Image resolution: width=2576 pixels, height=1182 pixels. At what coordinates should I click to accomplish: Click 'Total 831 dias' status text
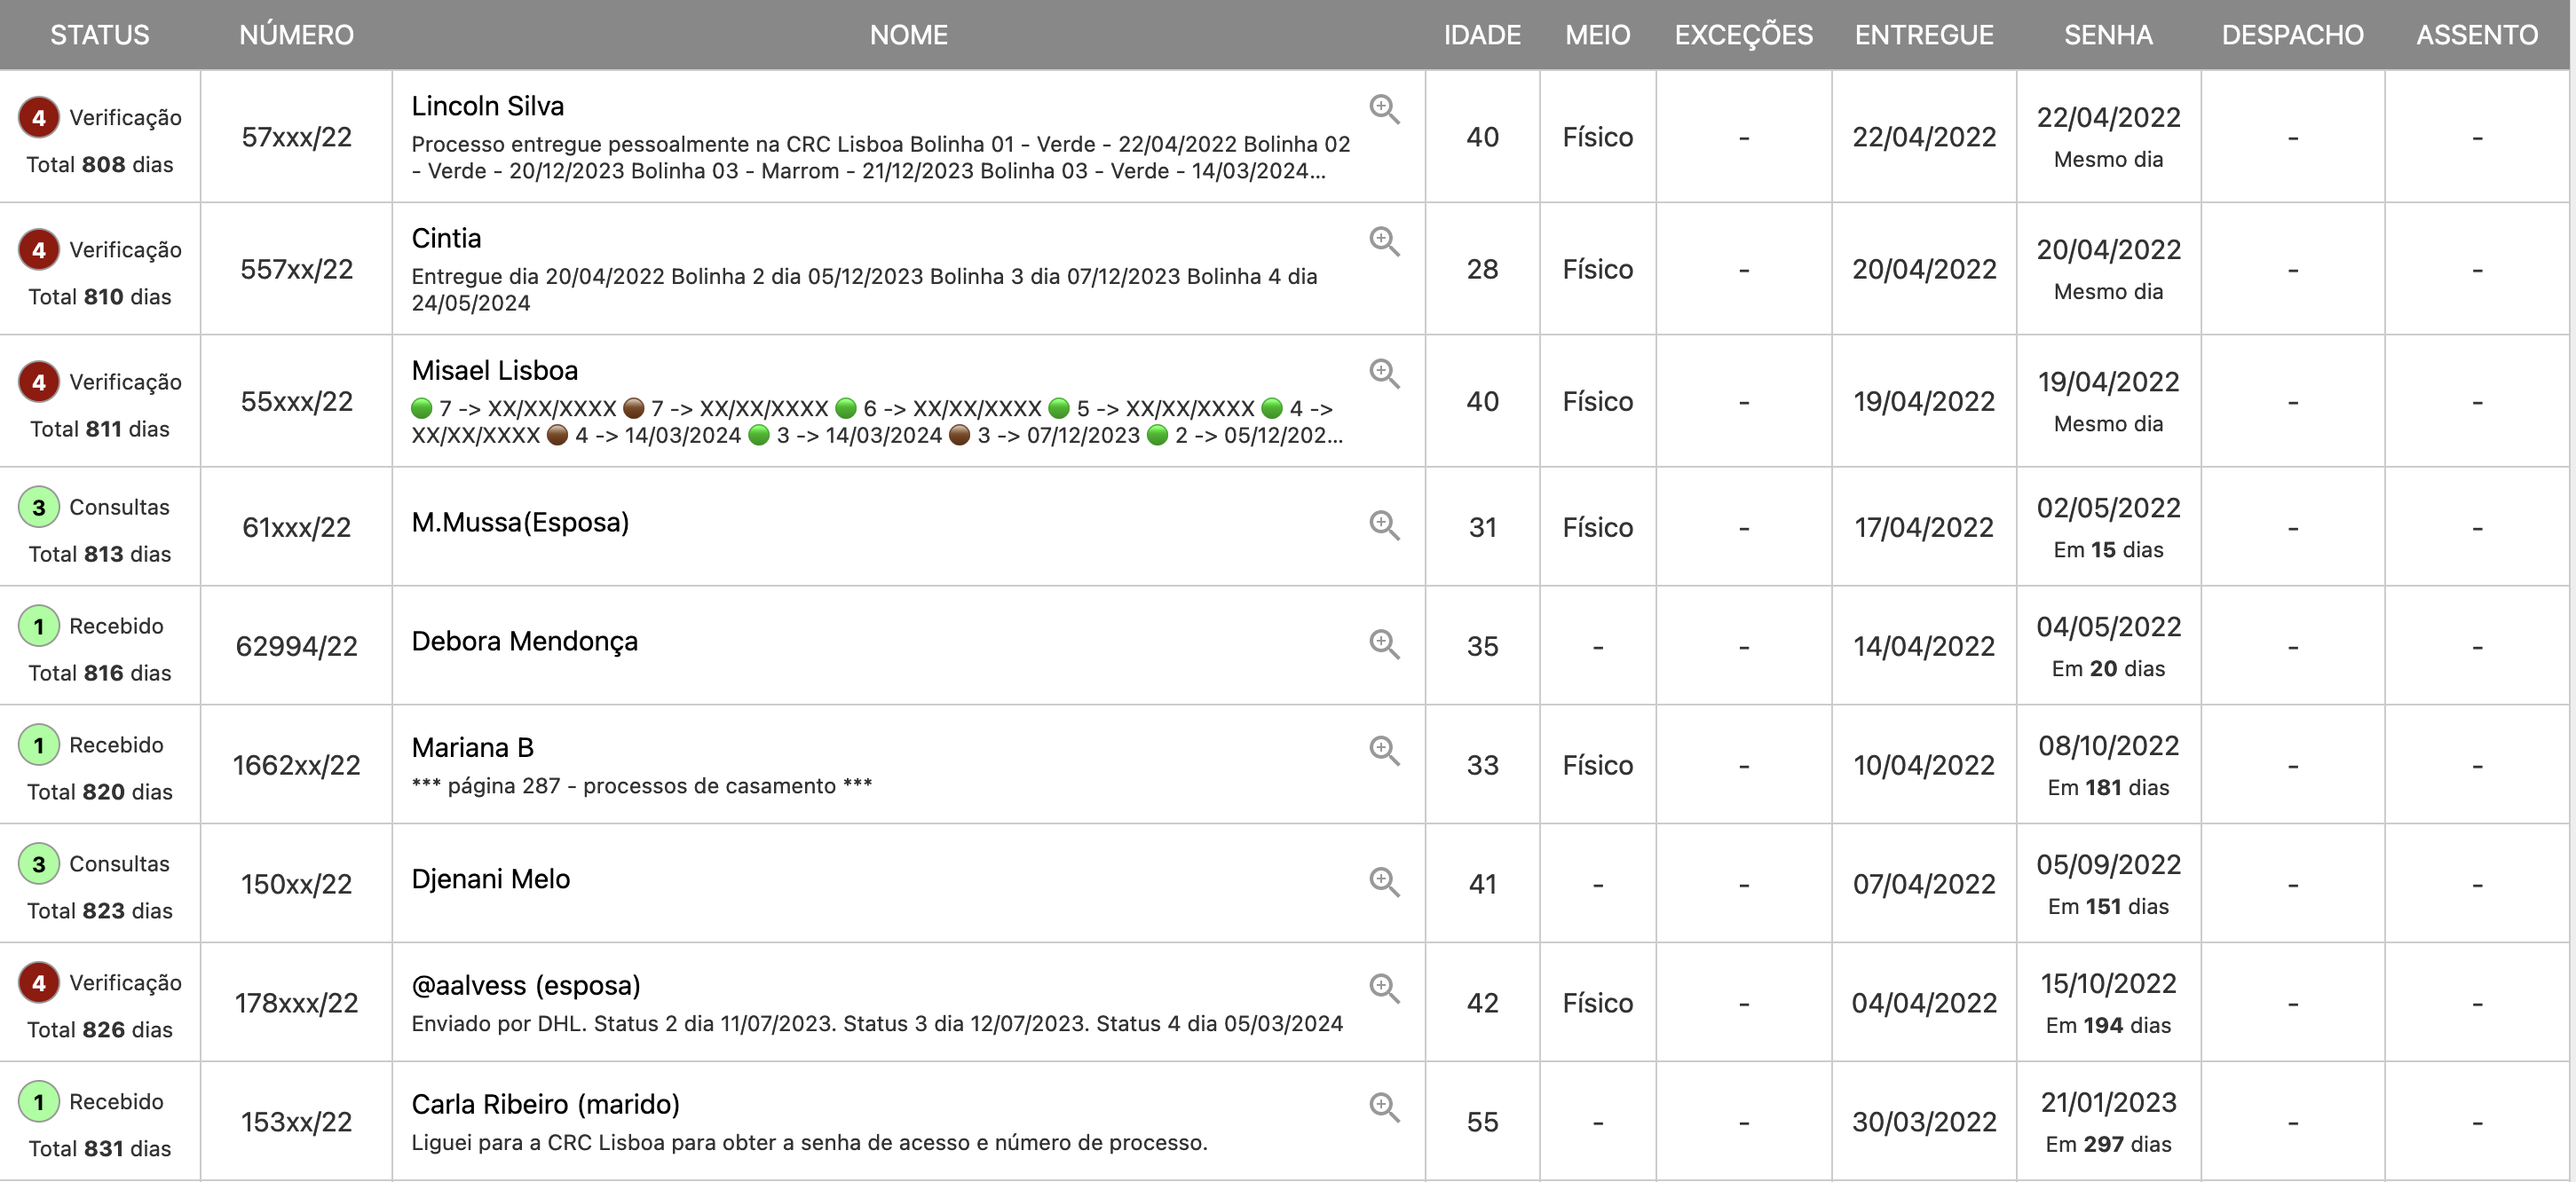100,1149
